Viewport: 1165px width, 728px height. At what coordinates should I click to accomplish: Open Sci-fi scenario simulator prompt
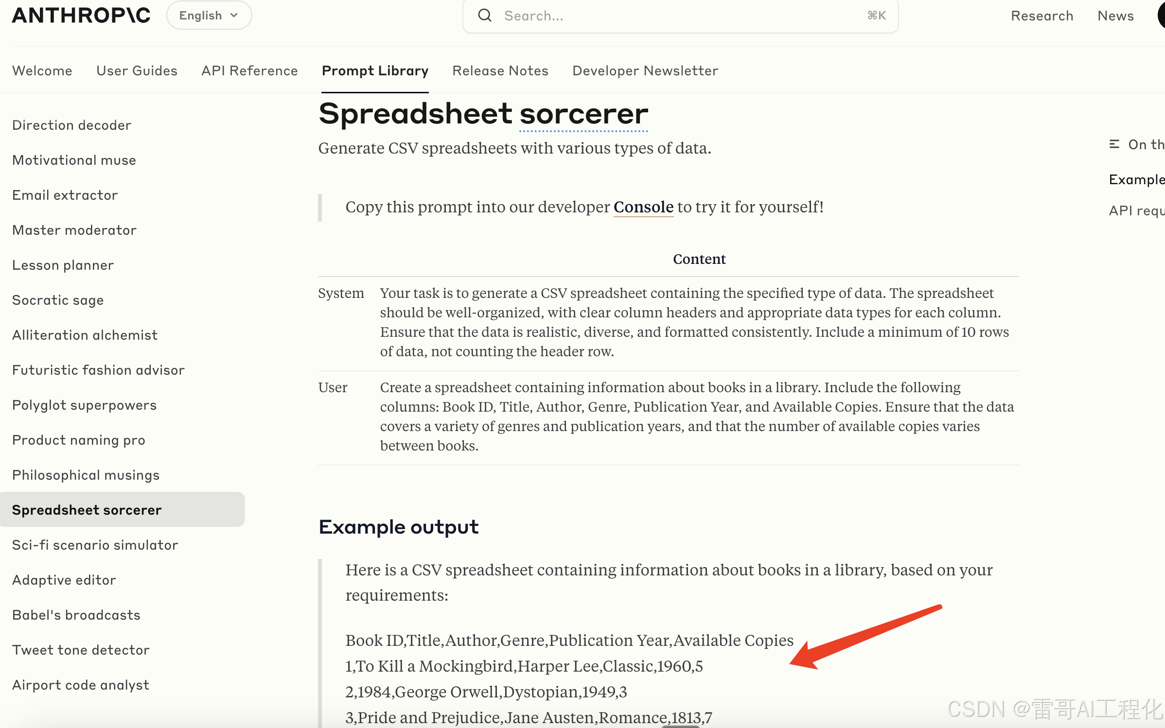[x=95, y=545]
